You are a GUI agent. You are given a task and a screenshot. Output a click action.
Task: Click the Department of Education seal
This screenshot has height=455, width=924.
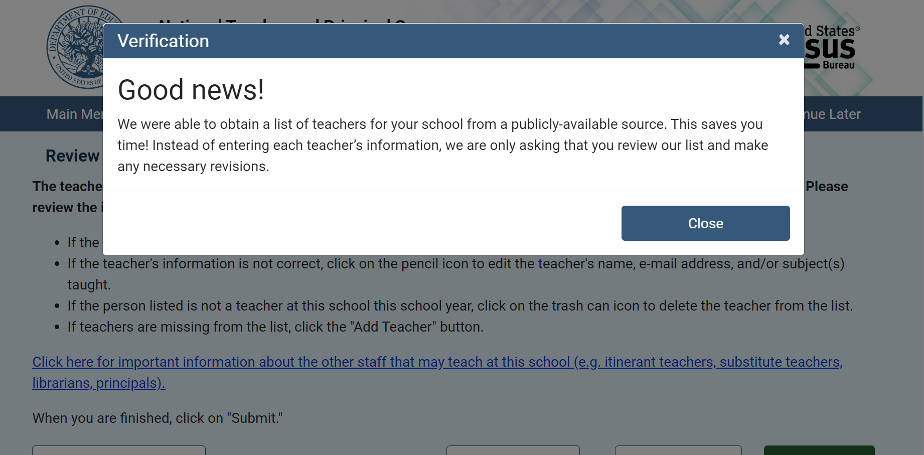pos(75,48)
